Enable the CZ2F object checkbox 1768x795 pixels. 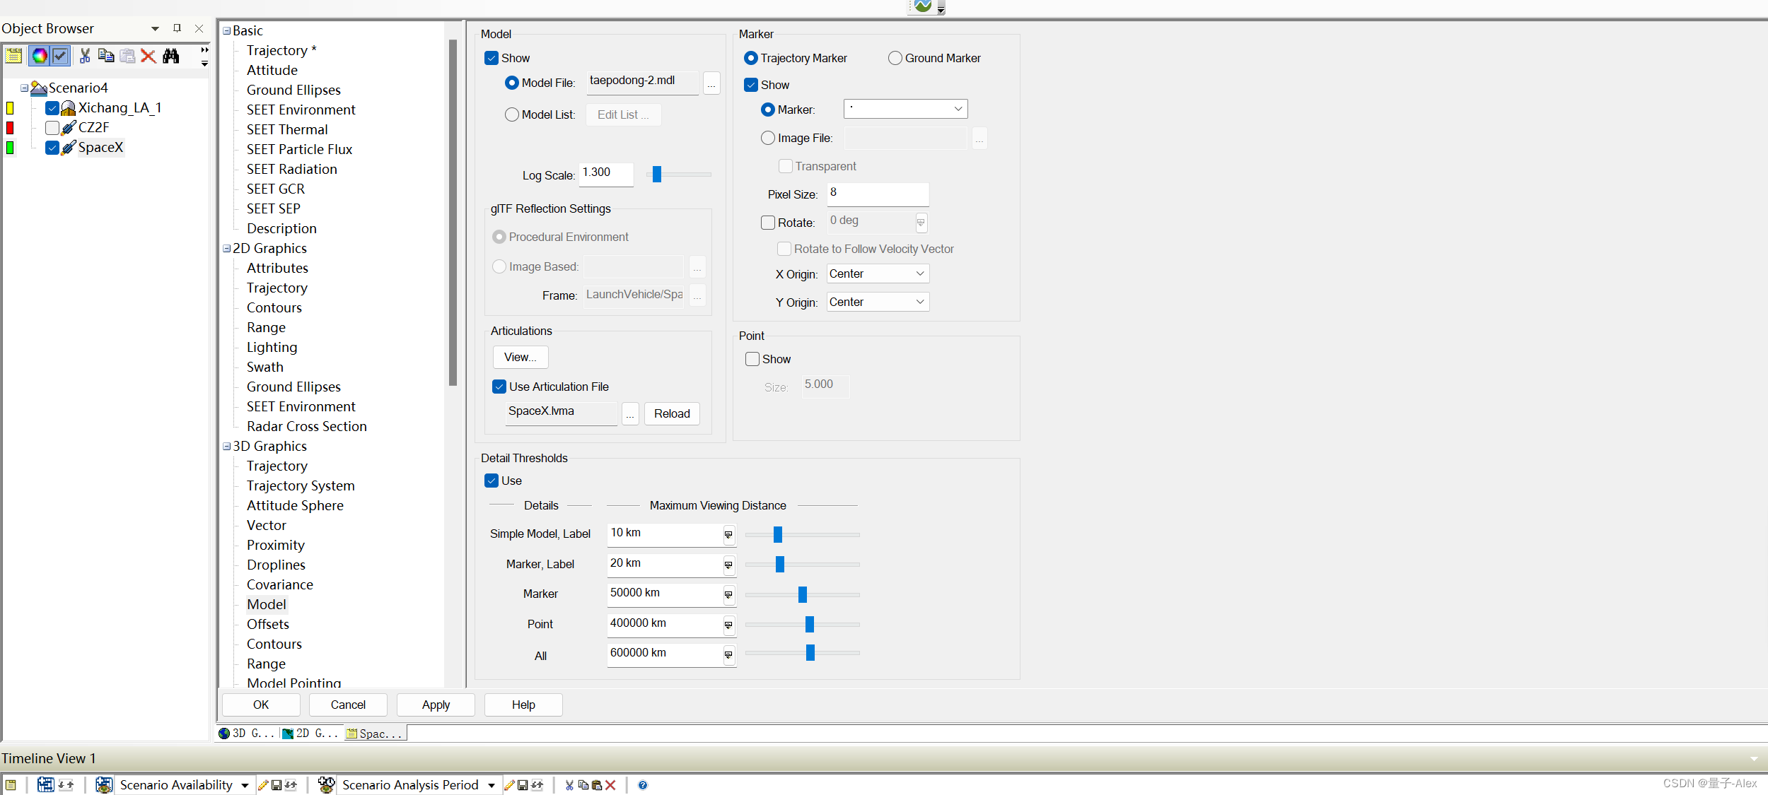[52, 128]
